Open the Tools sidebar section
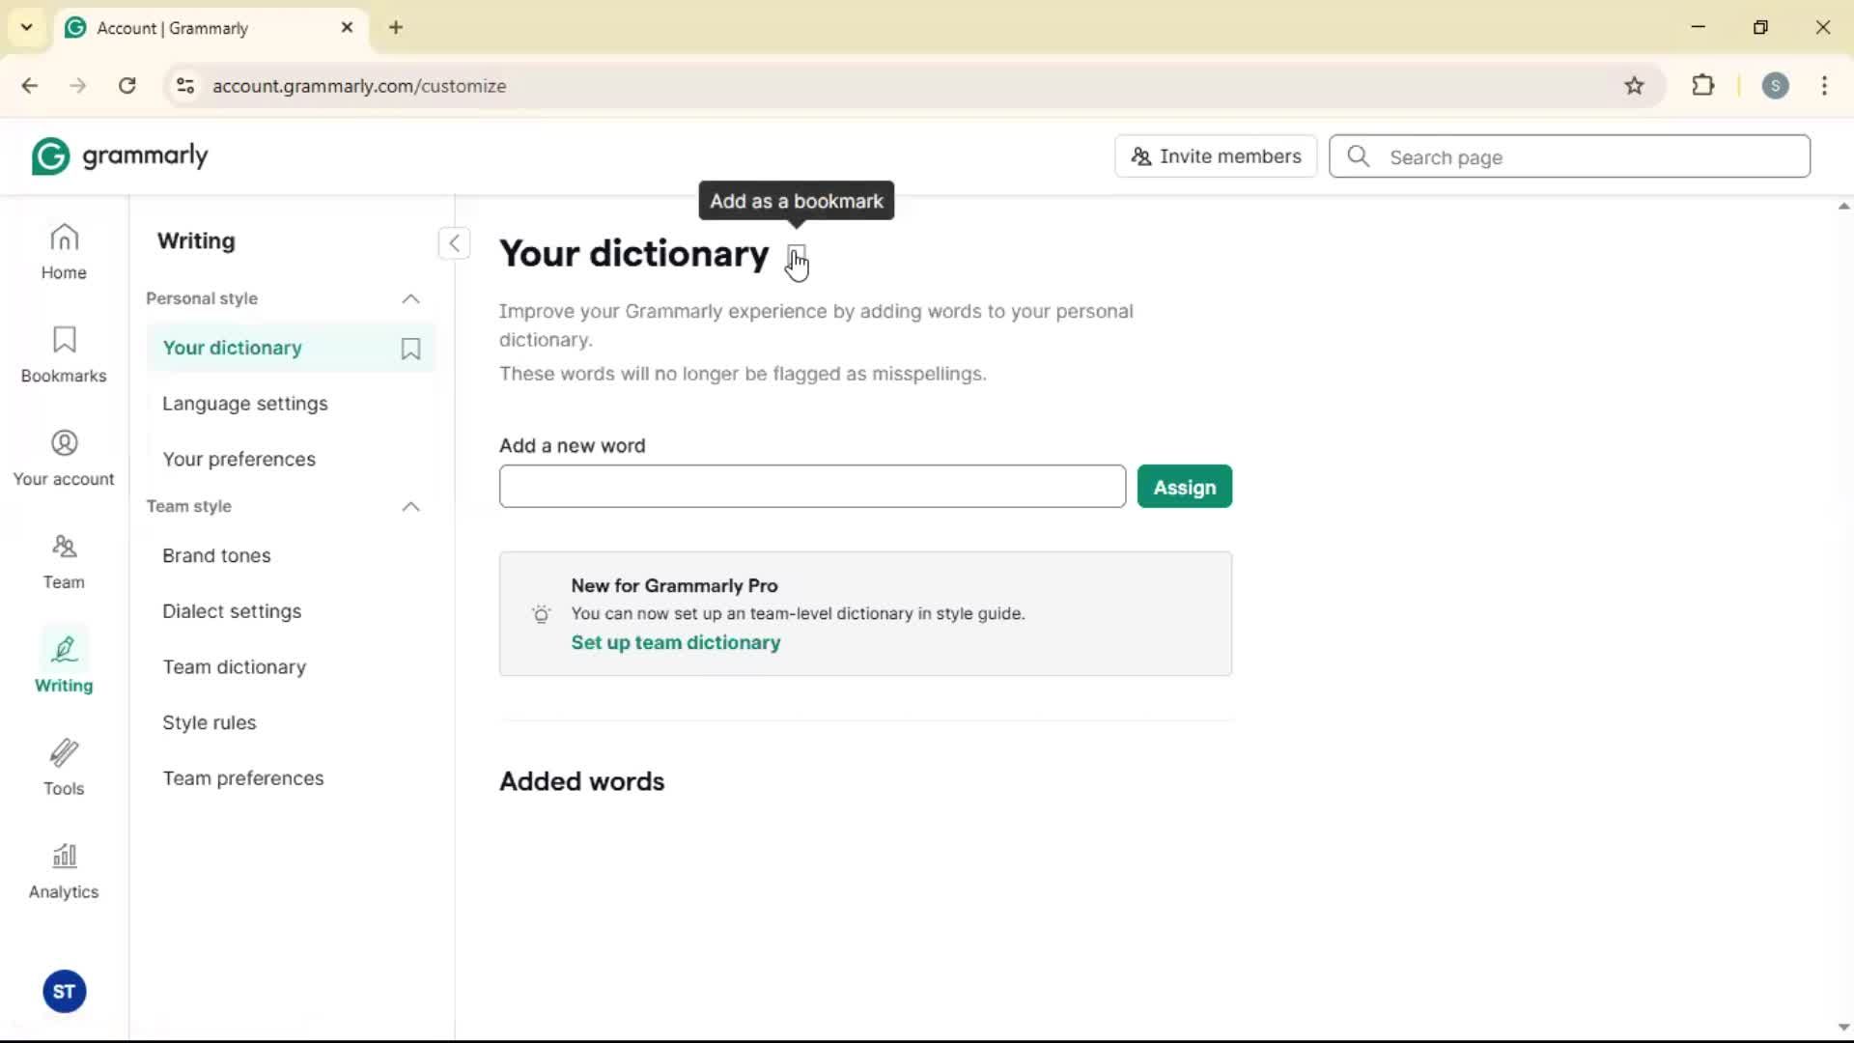This screenshot has width=1854, height=1043. pos(64,768)
